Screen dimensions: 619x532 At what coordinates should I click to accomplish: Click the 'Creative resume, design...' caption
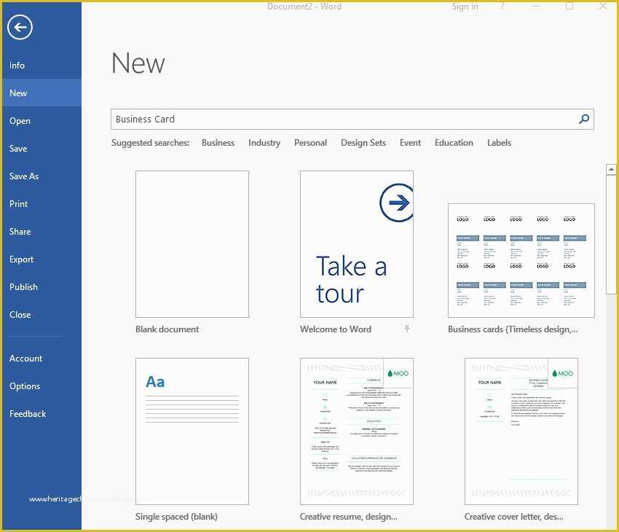[349, 516]
